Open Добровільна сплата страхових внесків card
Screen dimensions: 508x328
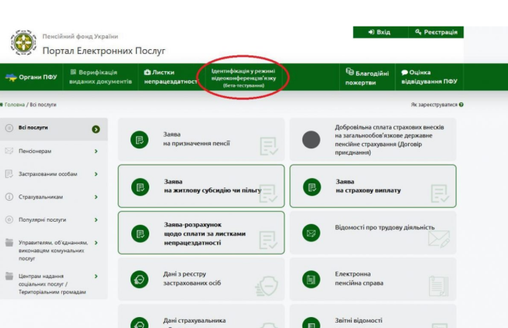[373, 140]
